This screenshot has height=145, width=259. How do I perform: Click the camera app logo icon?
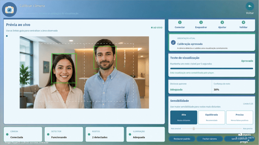[x=9, y=10]
